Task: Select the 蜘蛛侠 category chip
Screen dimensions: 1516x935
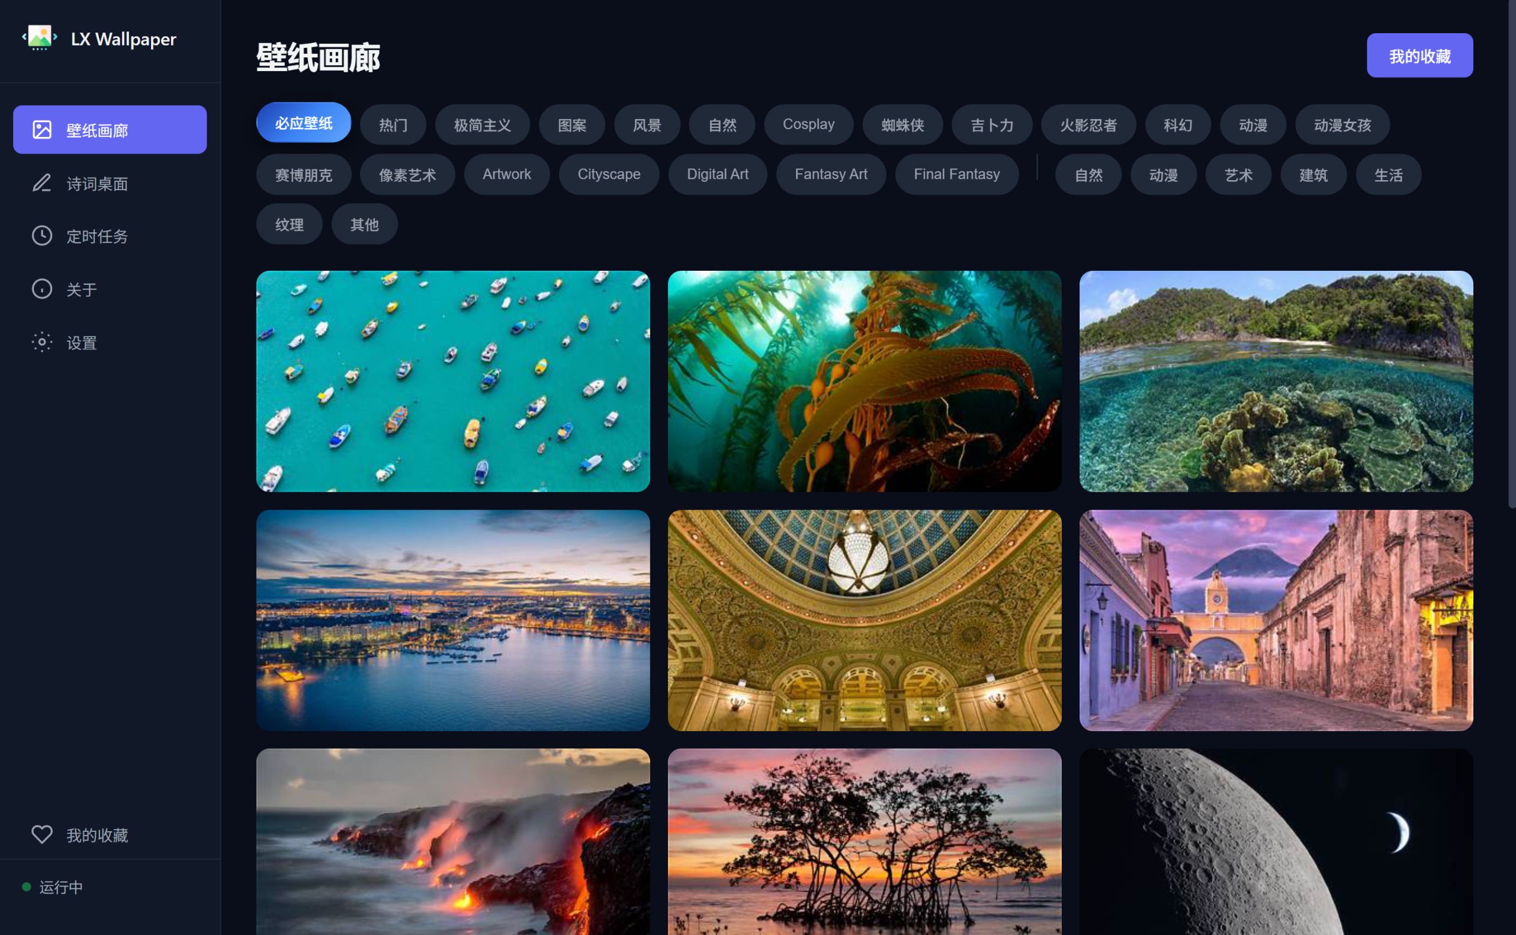Action: pos(902,125)
